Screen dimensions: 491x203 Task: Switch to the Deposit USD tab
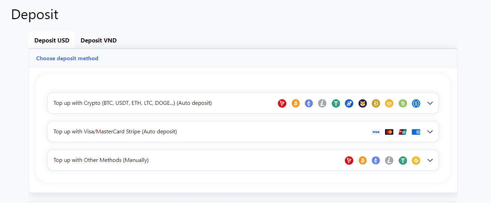(52, 40)
